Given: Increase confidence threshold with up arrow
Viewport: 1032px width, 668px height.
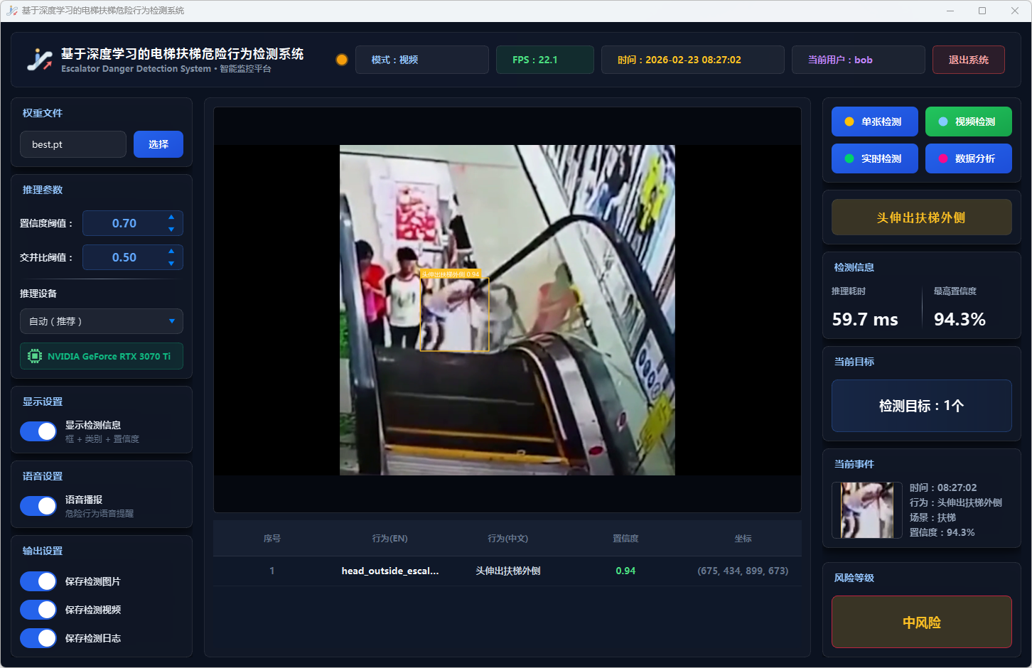Looking at the screenshot, I should point(171,217).
